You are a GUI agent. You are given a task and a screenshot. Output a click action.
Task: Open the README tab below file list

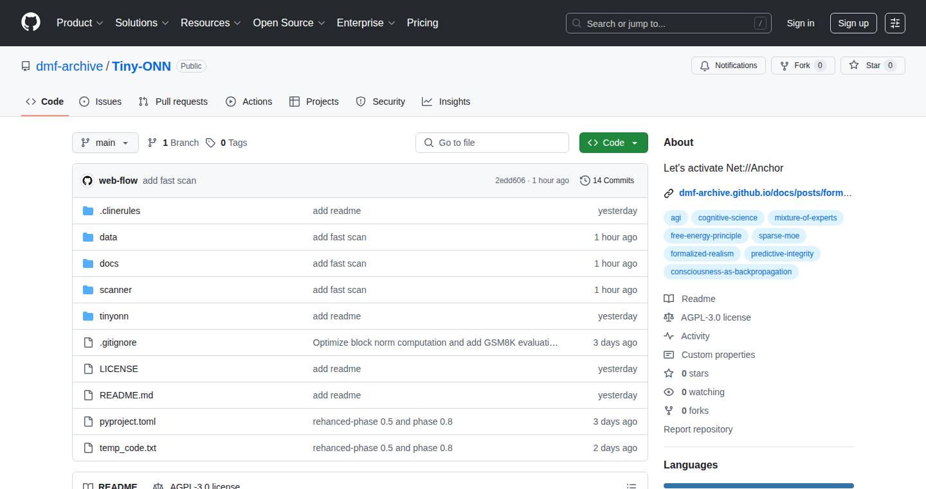point(110,486)
